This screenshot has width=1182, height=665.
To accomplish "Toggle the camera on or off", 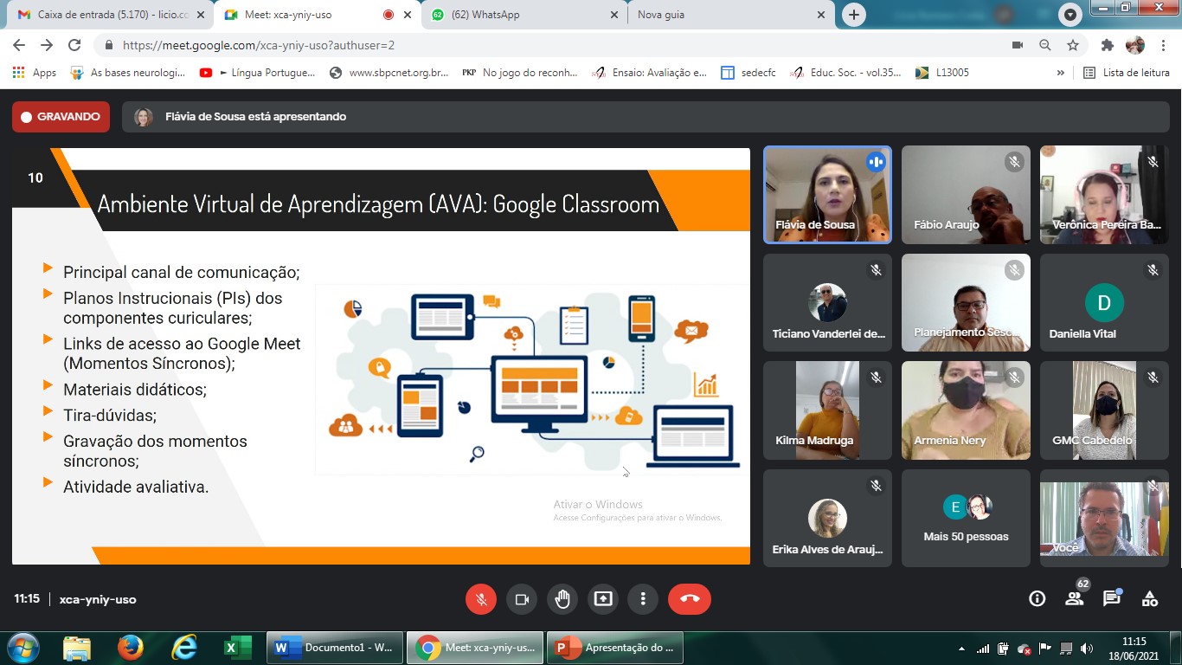I will [522, 599].
